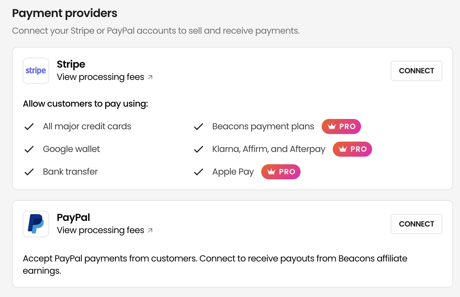The image size is (460, 297).
Task: Select the Stripe provider heading
Action: pos(71,64)
